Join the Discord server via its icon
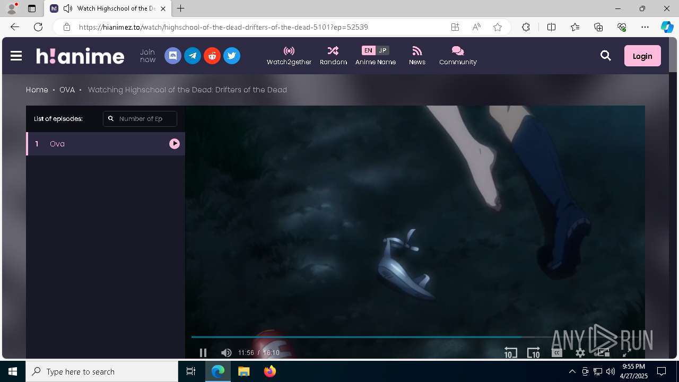The image size is (679, 382). tap(173, 56)
